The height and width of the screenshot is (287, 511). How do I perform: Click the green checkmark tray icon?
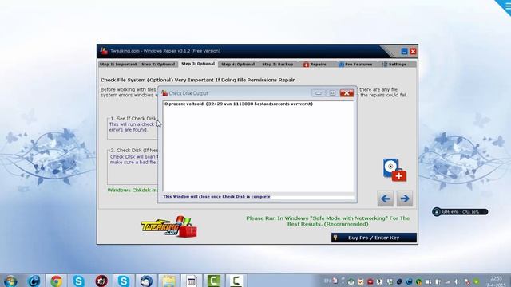pos(477,281)
